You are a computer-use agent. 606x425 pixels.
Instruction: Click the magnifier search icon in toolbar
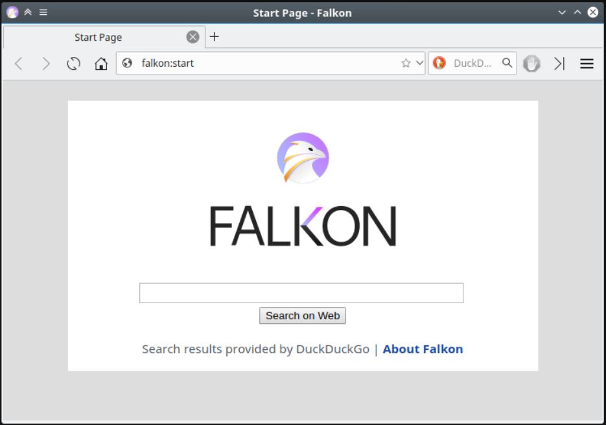(507, 63)
